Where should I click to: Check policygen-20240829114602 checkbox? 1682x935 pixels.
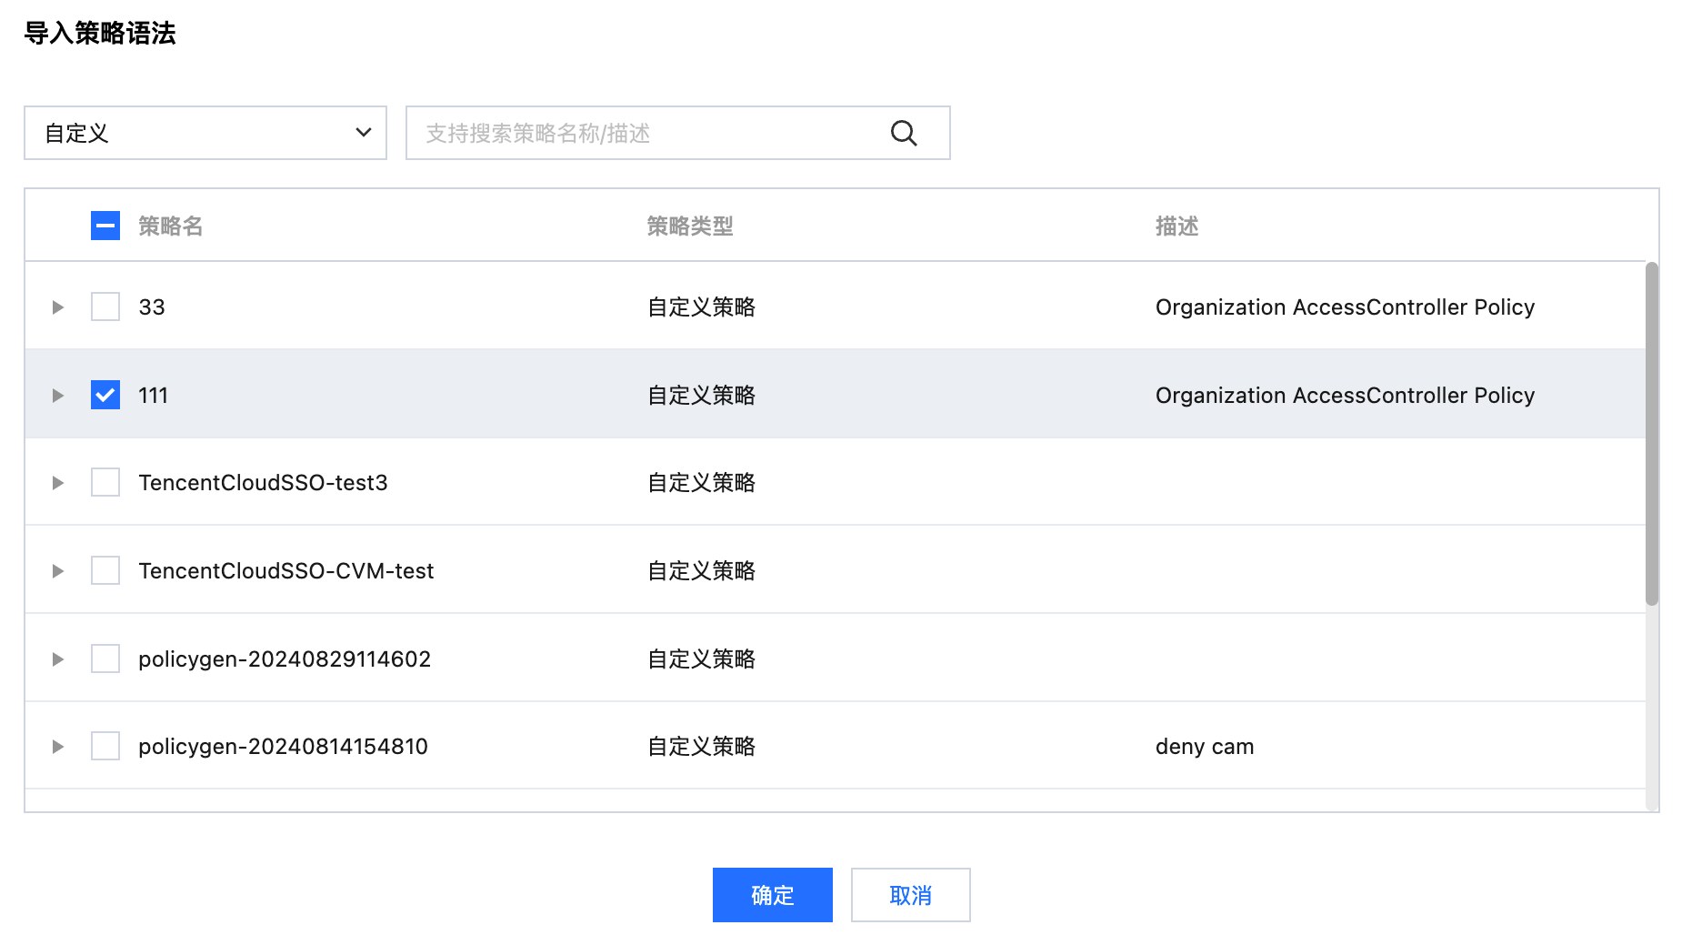(105, 659)
